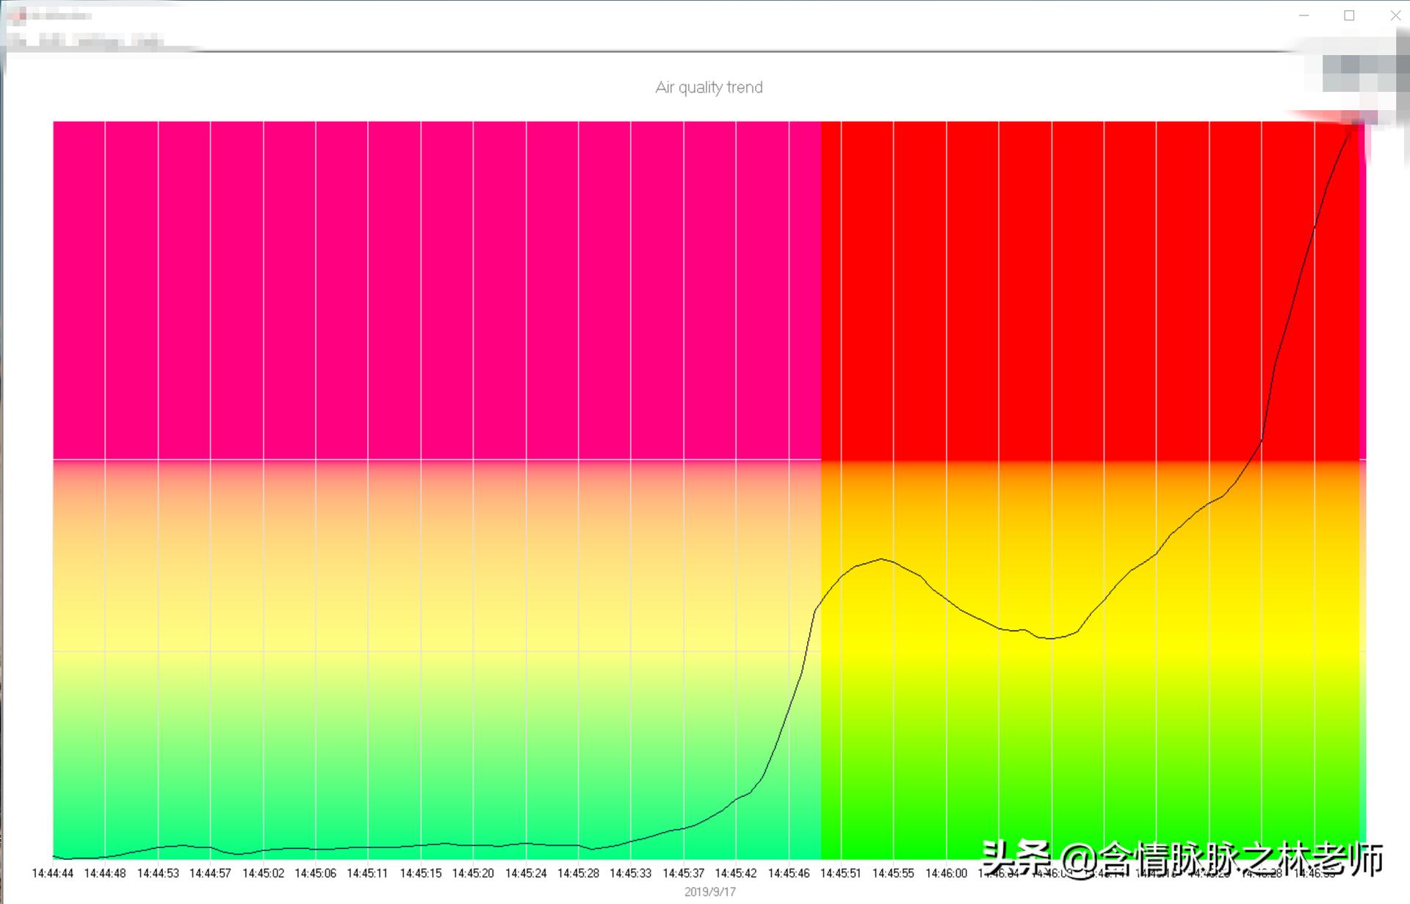
Task: Minimize the air quality window
Action: click(x=1304, y=15)
